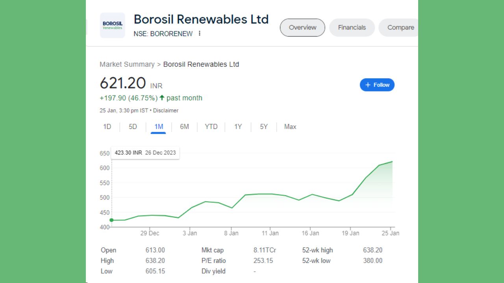Image resolution: width=504 pixels, height=283 pixels.
Task: Select the Max chart range
Action: 290,127
